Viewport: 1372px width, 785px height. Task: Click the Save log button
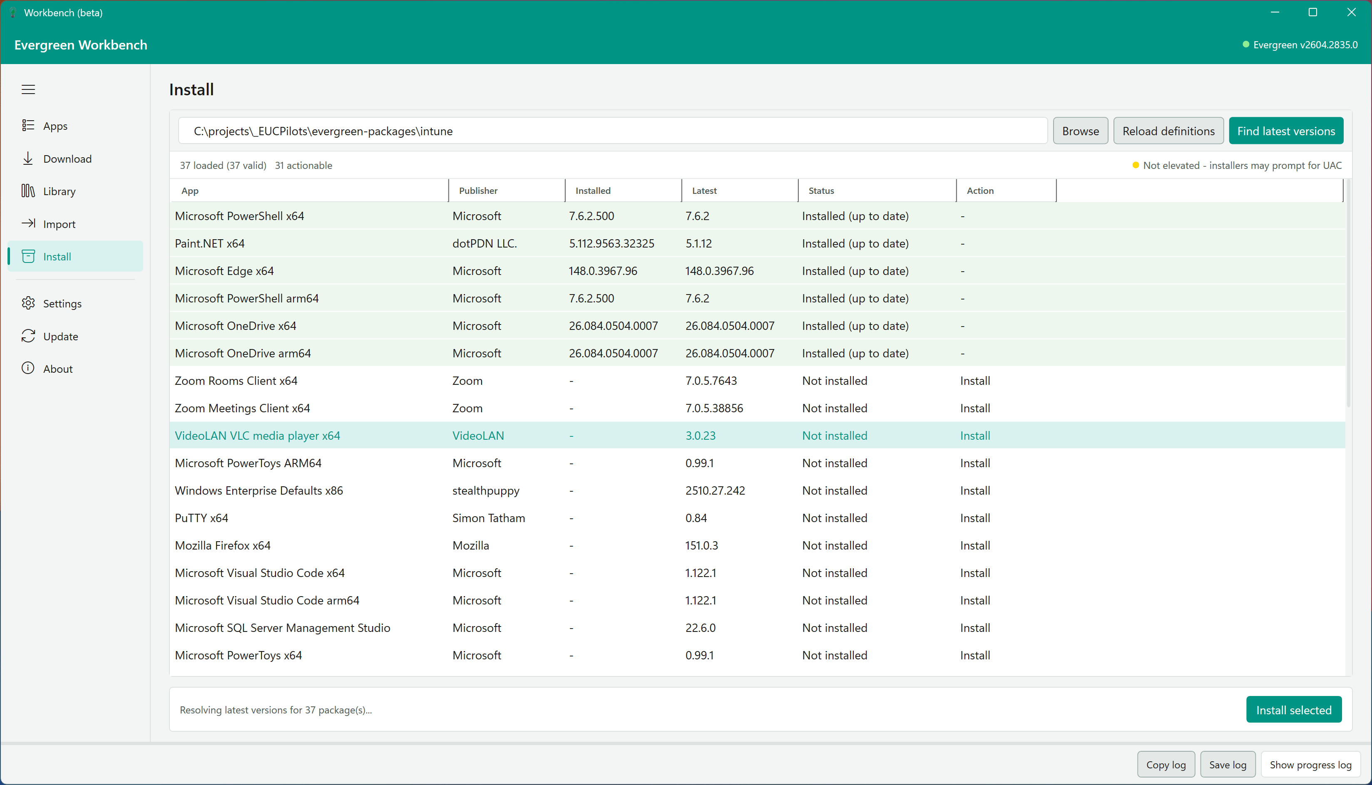[x=1228, y=765]
